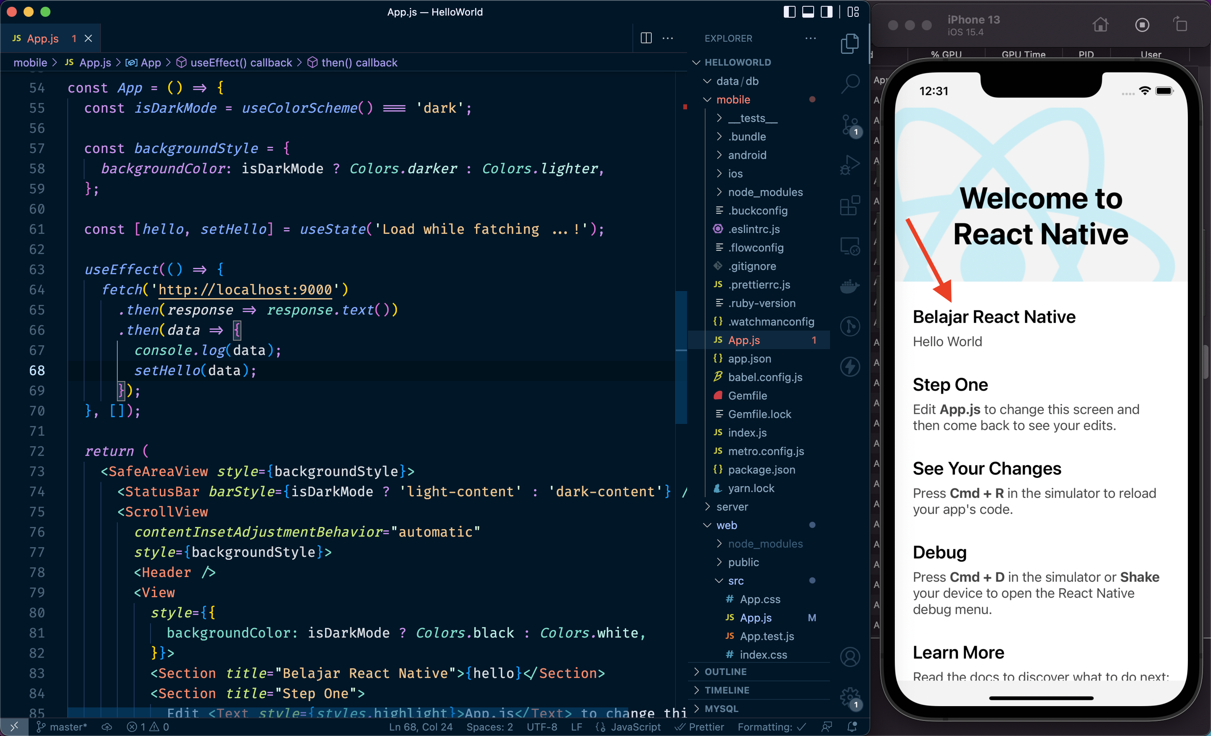Toggle the secondary side bar layout button
Image resolution: width=1211 pixels, height=736 pixels.
point(827,12)
